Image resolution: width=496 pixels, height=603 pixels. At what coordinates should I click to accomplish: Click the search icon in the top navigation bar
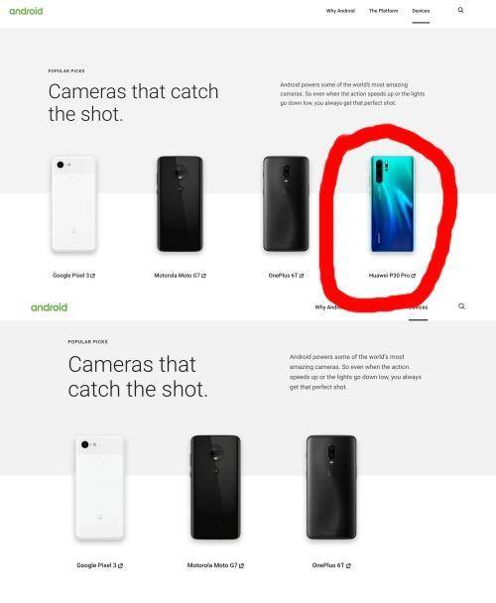460,10
